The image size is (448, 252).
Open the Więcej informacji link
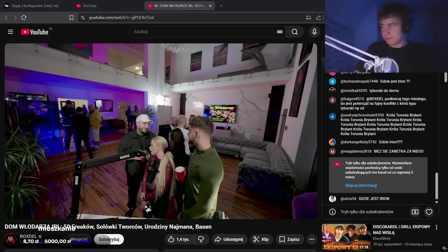[x=361, y=185]
